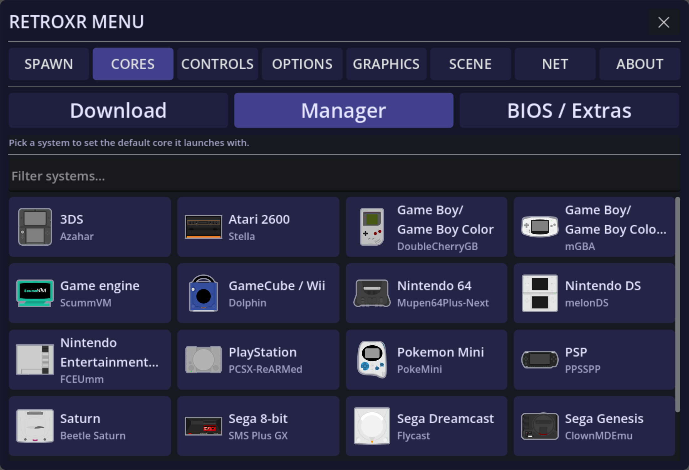This screenshot has width=689, height=470.
Task: Click the NES console icon
Action: [35, 360]
